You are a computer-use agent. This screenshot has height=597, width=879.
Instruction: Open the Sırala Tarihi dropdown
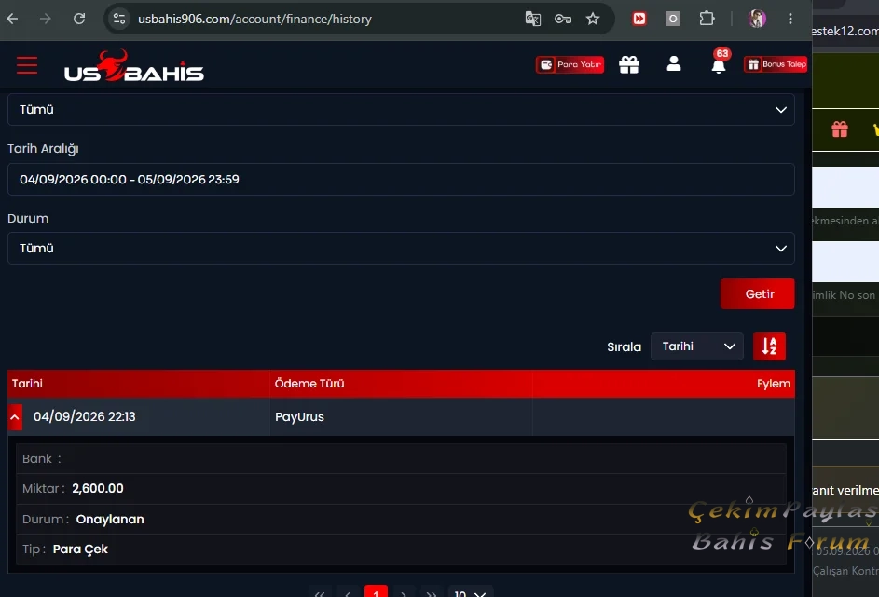[x=697, y=346]
